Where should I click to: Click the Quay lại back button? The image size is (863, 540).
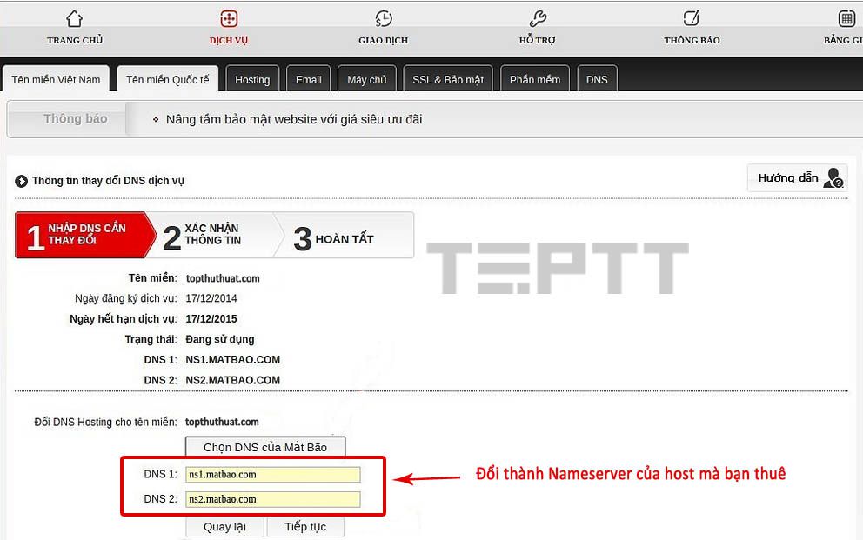[224, 526]
